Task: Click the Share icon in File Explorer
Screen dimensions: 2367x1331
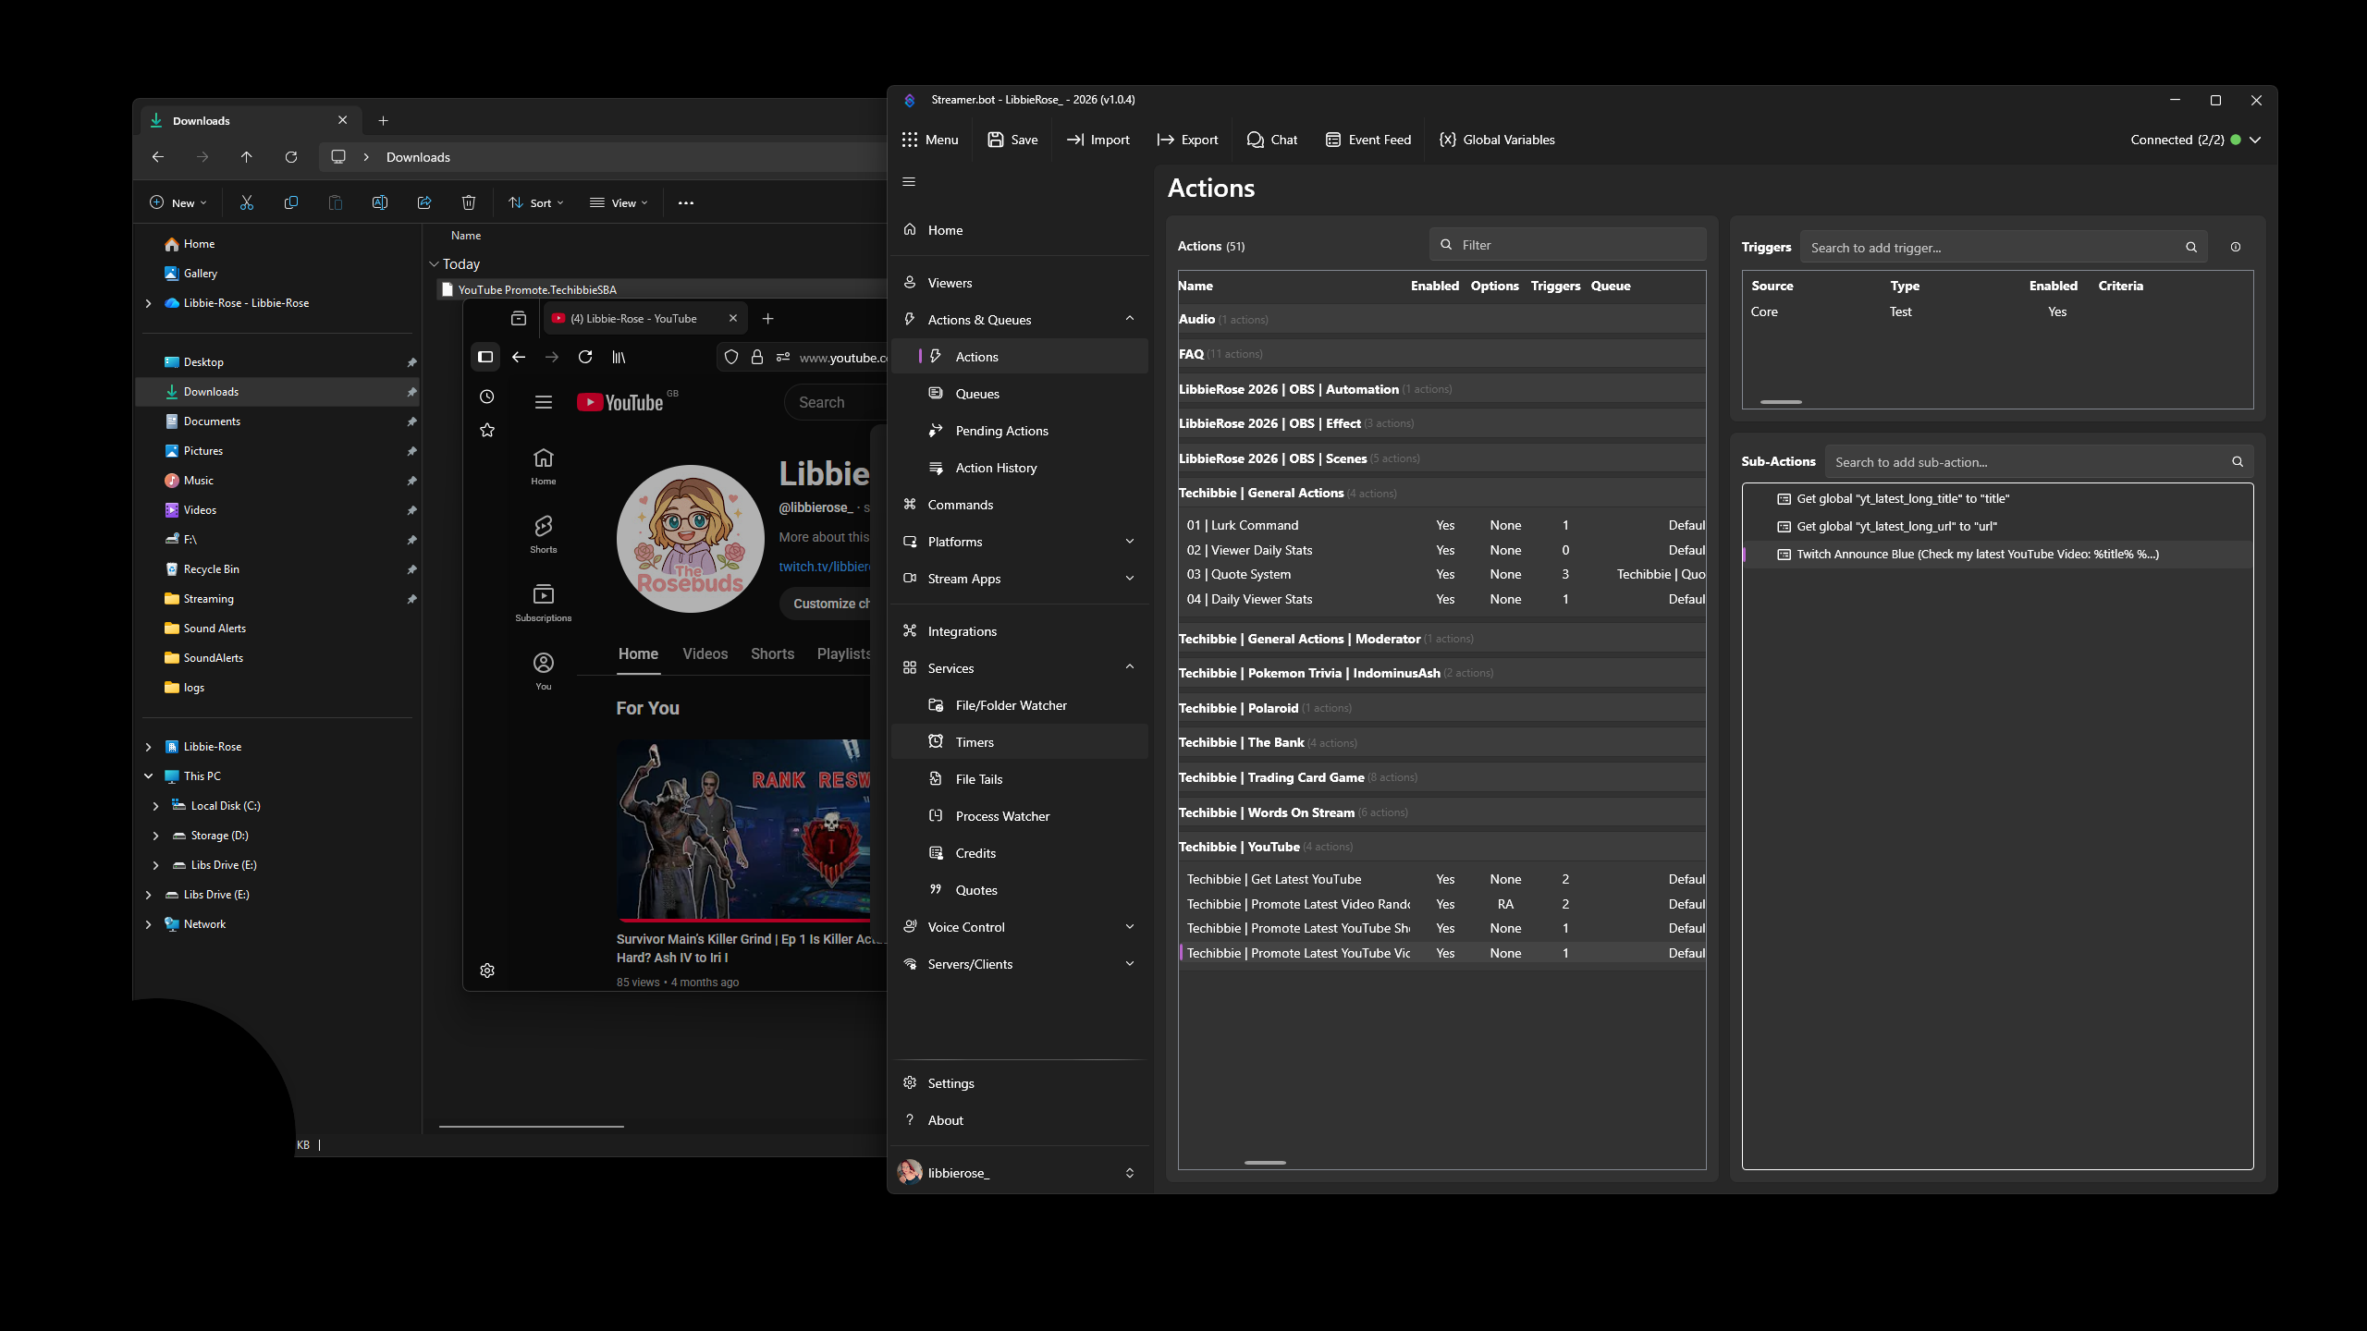Action: tap(424, 202)
